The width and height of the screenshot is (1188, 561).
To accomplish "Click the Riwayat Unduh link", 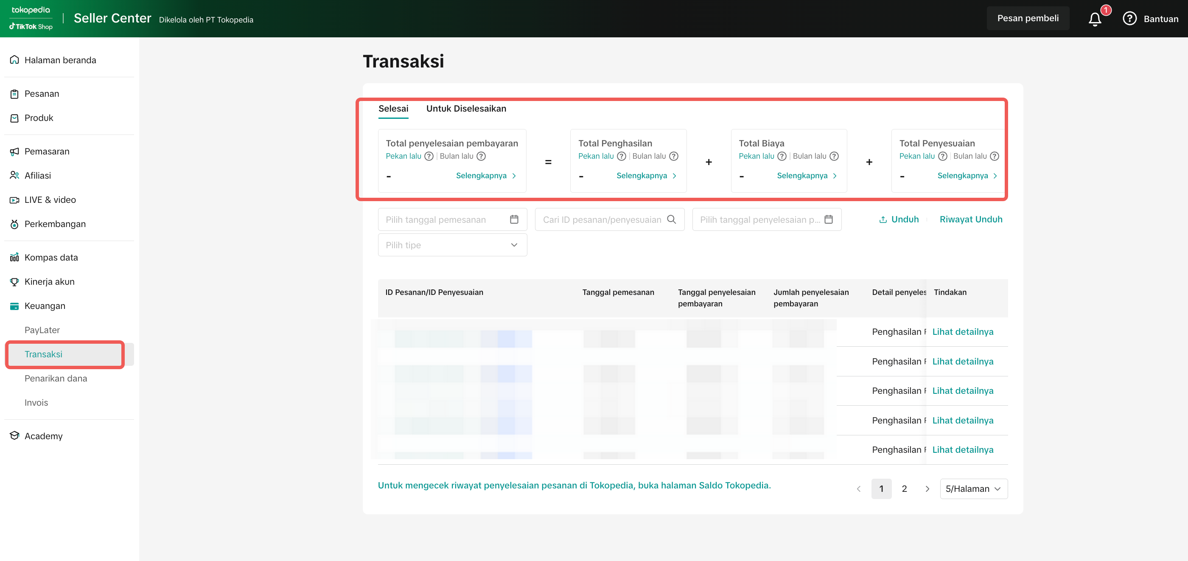I will point(970,219).
